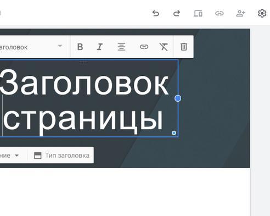This screenshot has width=270, height=216.
Task: Redo the last action
Action: [x=177, y=13]
